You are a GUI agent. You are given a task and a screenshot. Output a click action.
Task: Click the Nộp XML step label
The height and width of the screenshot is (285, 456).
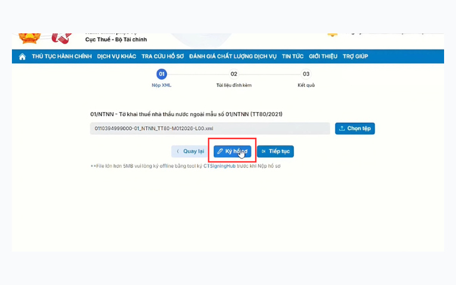pyautogui.click(x=162, y=85)
